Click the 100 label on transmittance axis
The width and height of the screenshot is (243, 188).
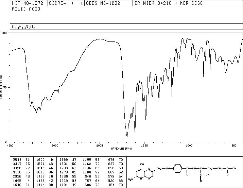(x=4, y=33)
